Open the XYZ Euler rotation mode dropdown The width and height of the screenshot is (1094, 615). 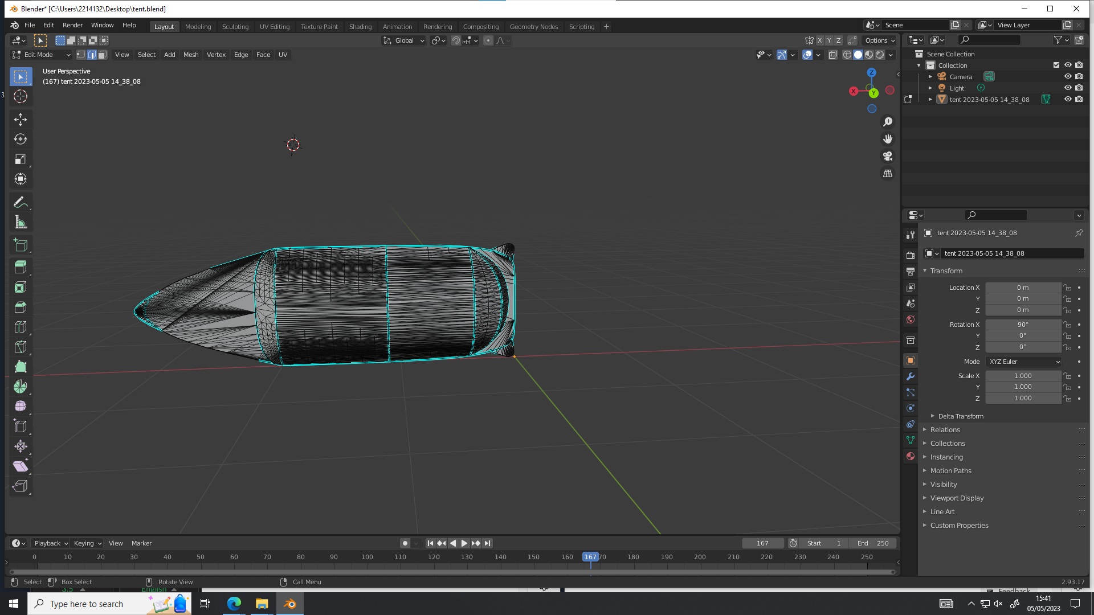[1024, 362]
